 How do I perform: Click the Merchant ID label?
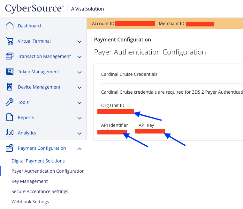click(171, 24)
